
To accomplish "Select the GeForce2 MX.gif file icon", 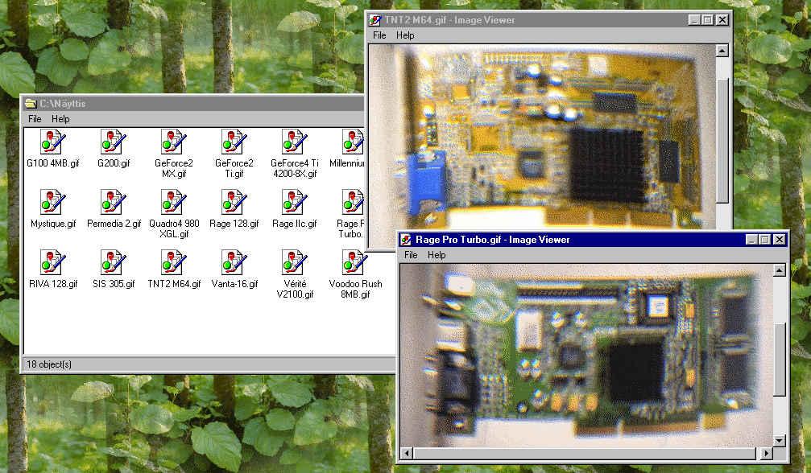I will tap(174, 142).
